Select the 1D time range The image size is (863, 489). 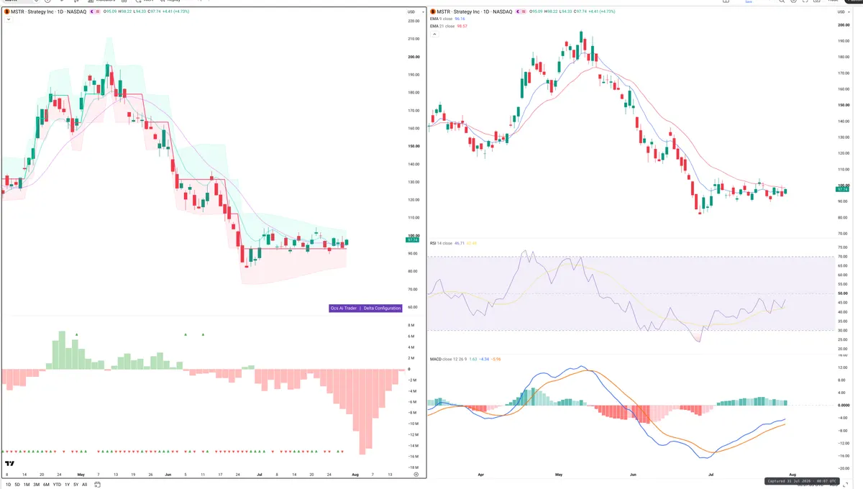(8, 485)
